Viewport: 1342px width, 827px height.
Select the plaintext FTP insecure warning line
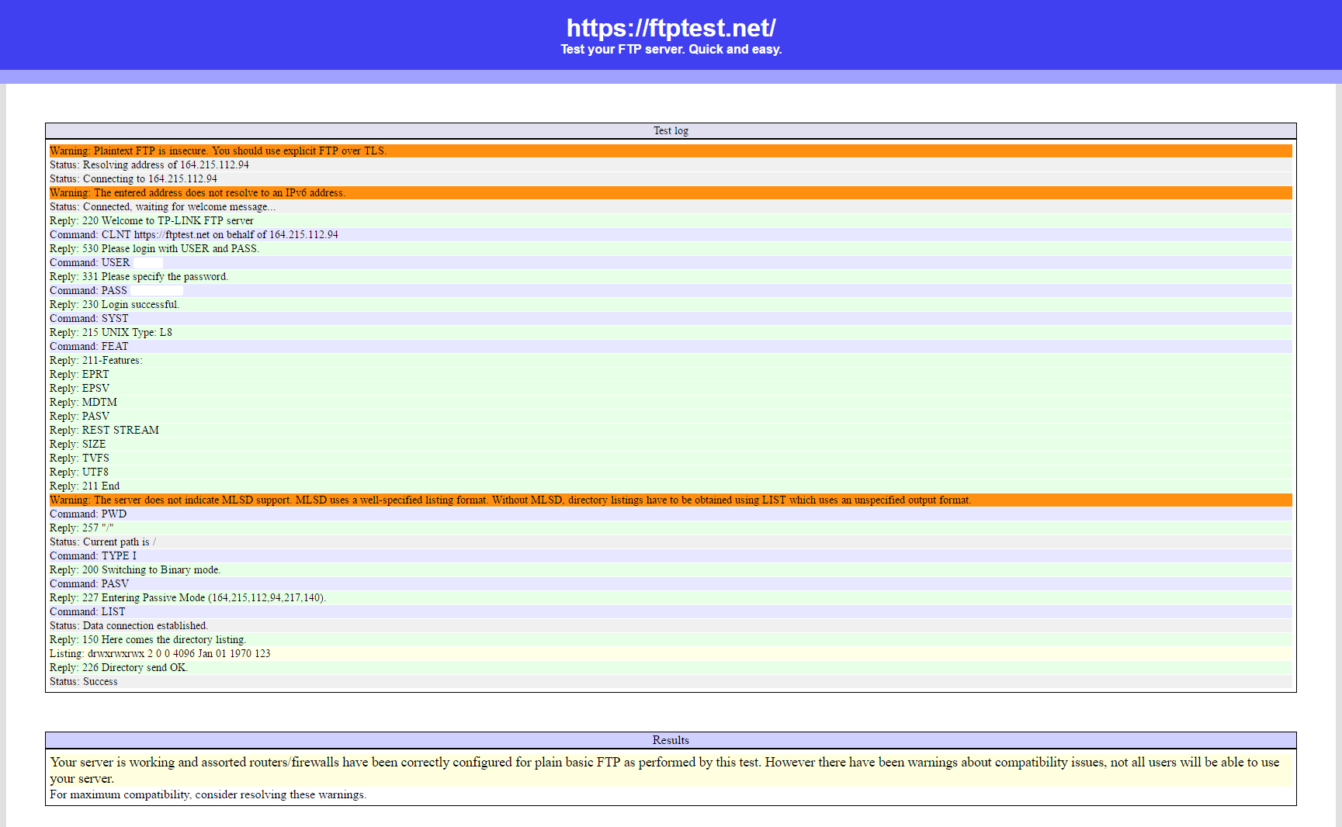218,151
